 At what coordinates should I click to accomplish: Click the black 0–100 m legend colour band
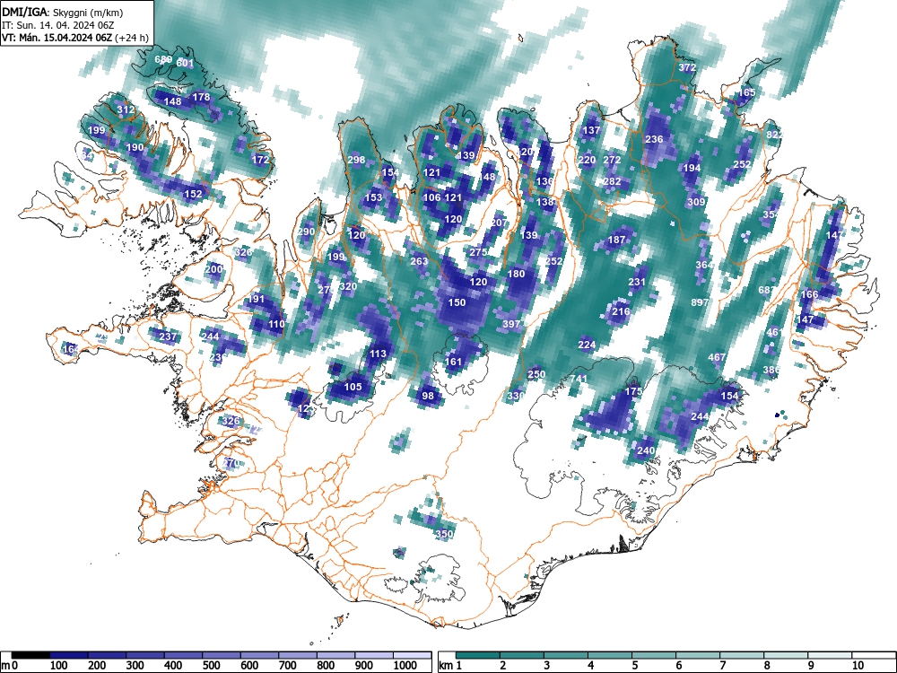(30, 655)
